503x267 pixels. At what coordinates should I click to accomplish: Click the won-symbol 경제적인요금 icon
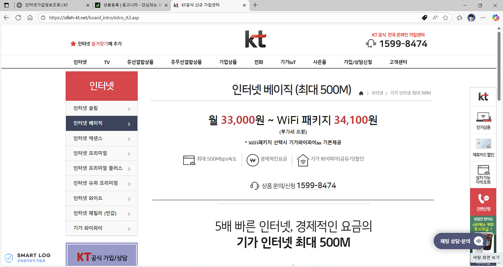pos(253,160)
